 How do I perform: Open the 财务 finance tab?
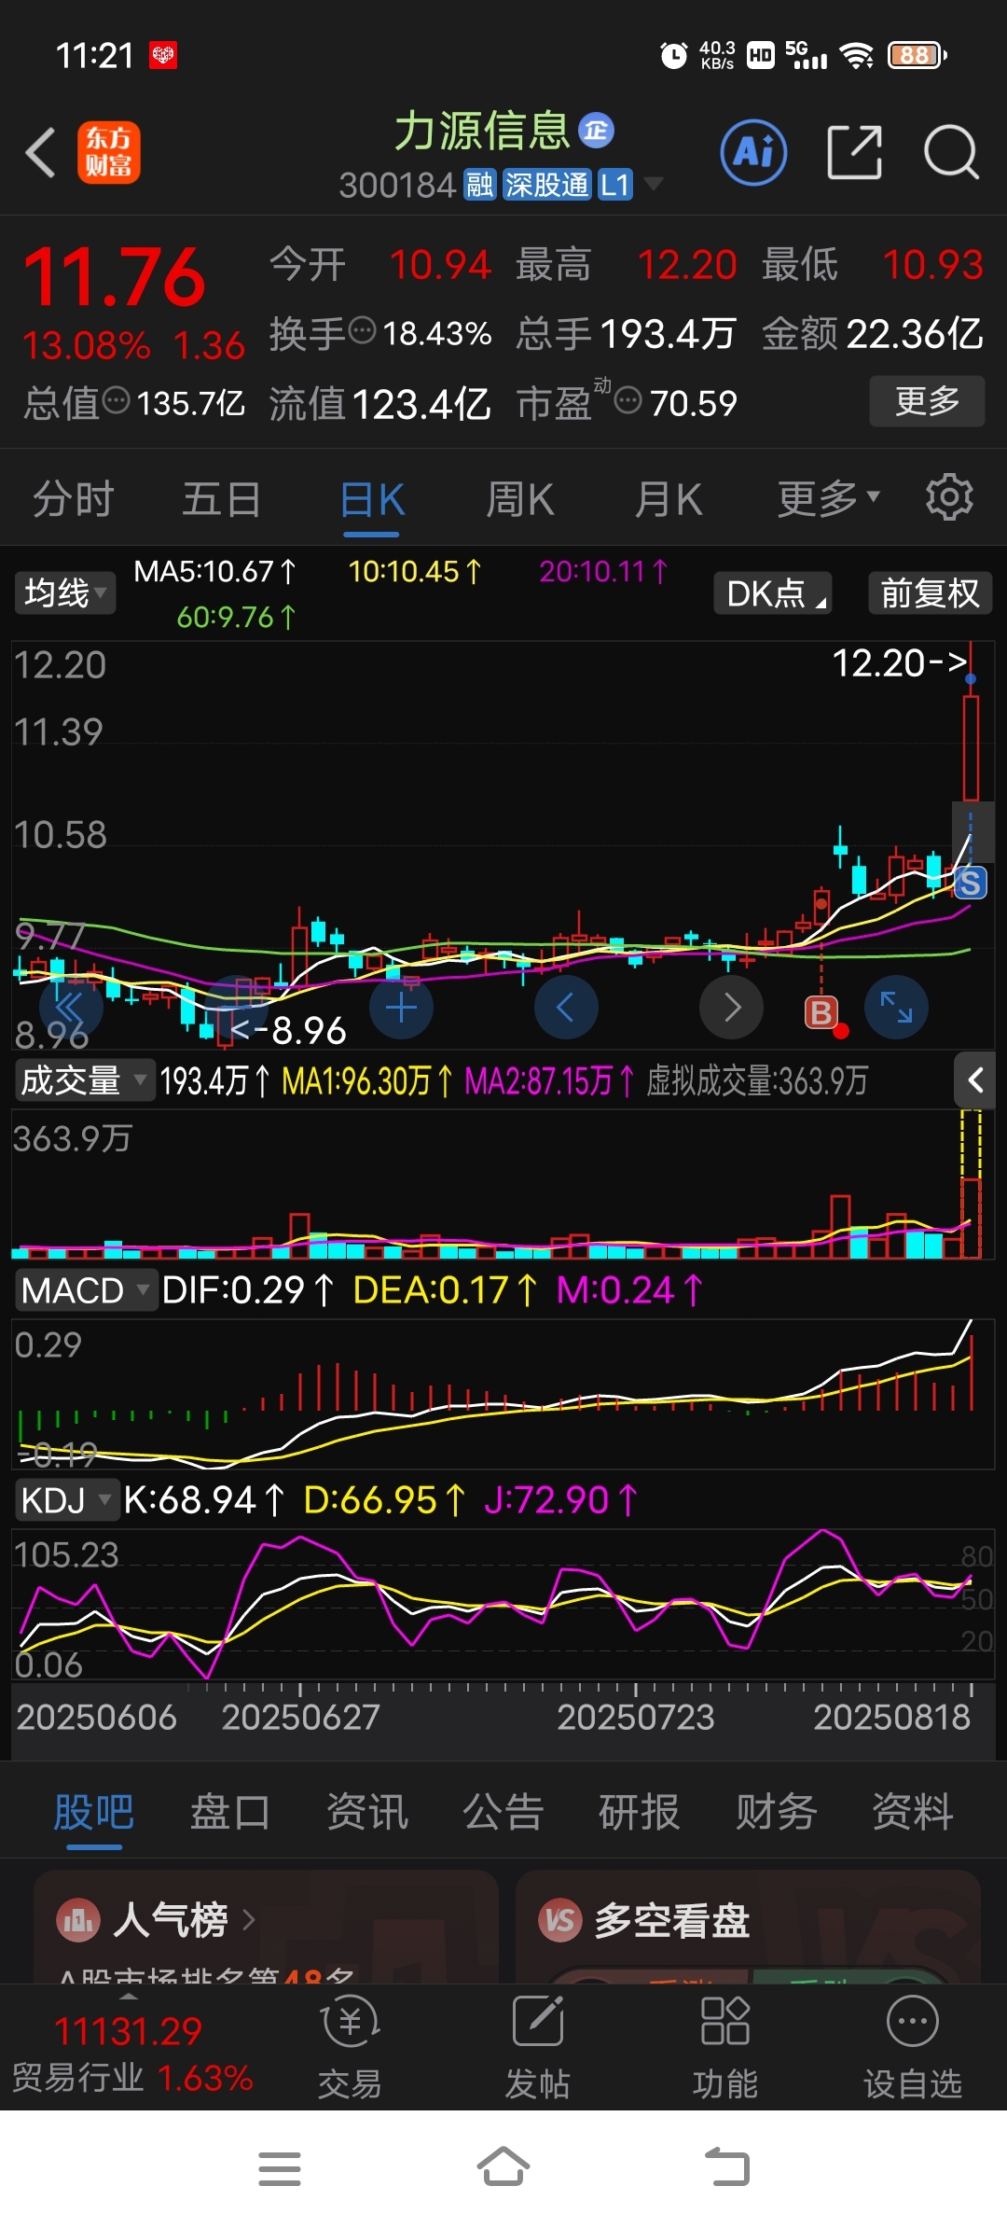coord(776,1812)
